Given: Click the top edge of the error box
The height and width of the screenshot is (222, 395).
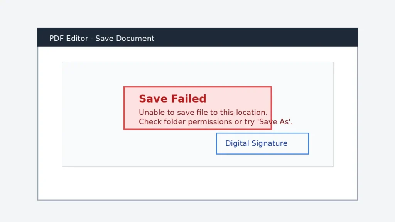Looking at the screenshot, I should pyautogui.click(x=197, y=87).
